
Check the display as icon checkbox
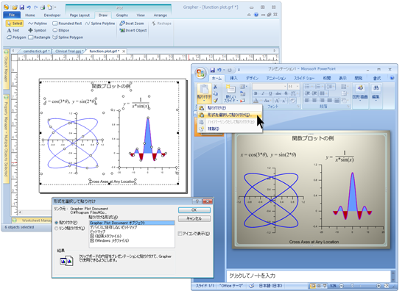pyautogui.click(x=180, y=234)
